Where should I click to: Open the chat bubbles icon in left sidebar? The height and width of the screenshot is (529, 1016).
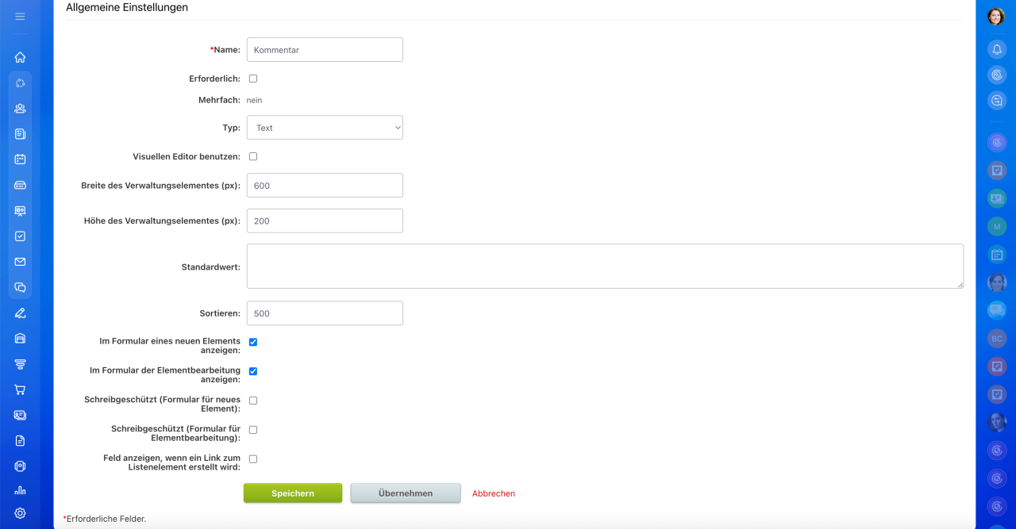point(20,287)
